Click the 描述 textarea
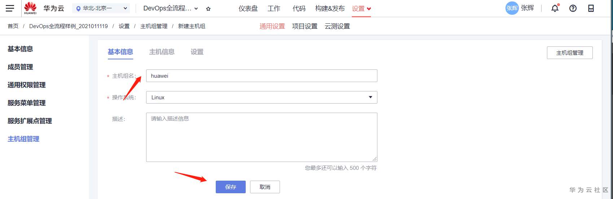613x199 pixels. (262, 137)
